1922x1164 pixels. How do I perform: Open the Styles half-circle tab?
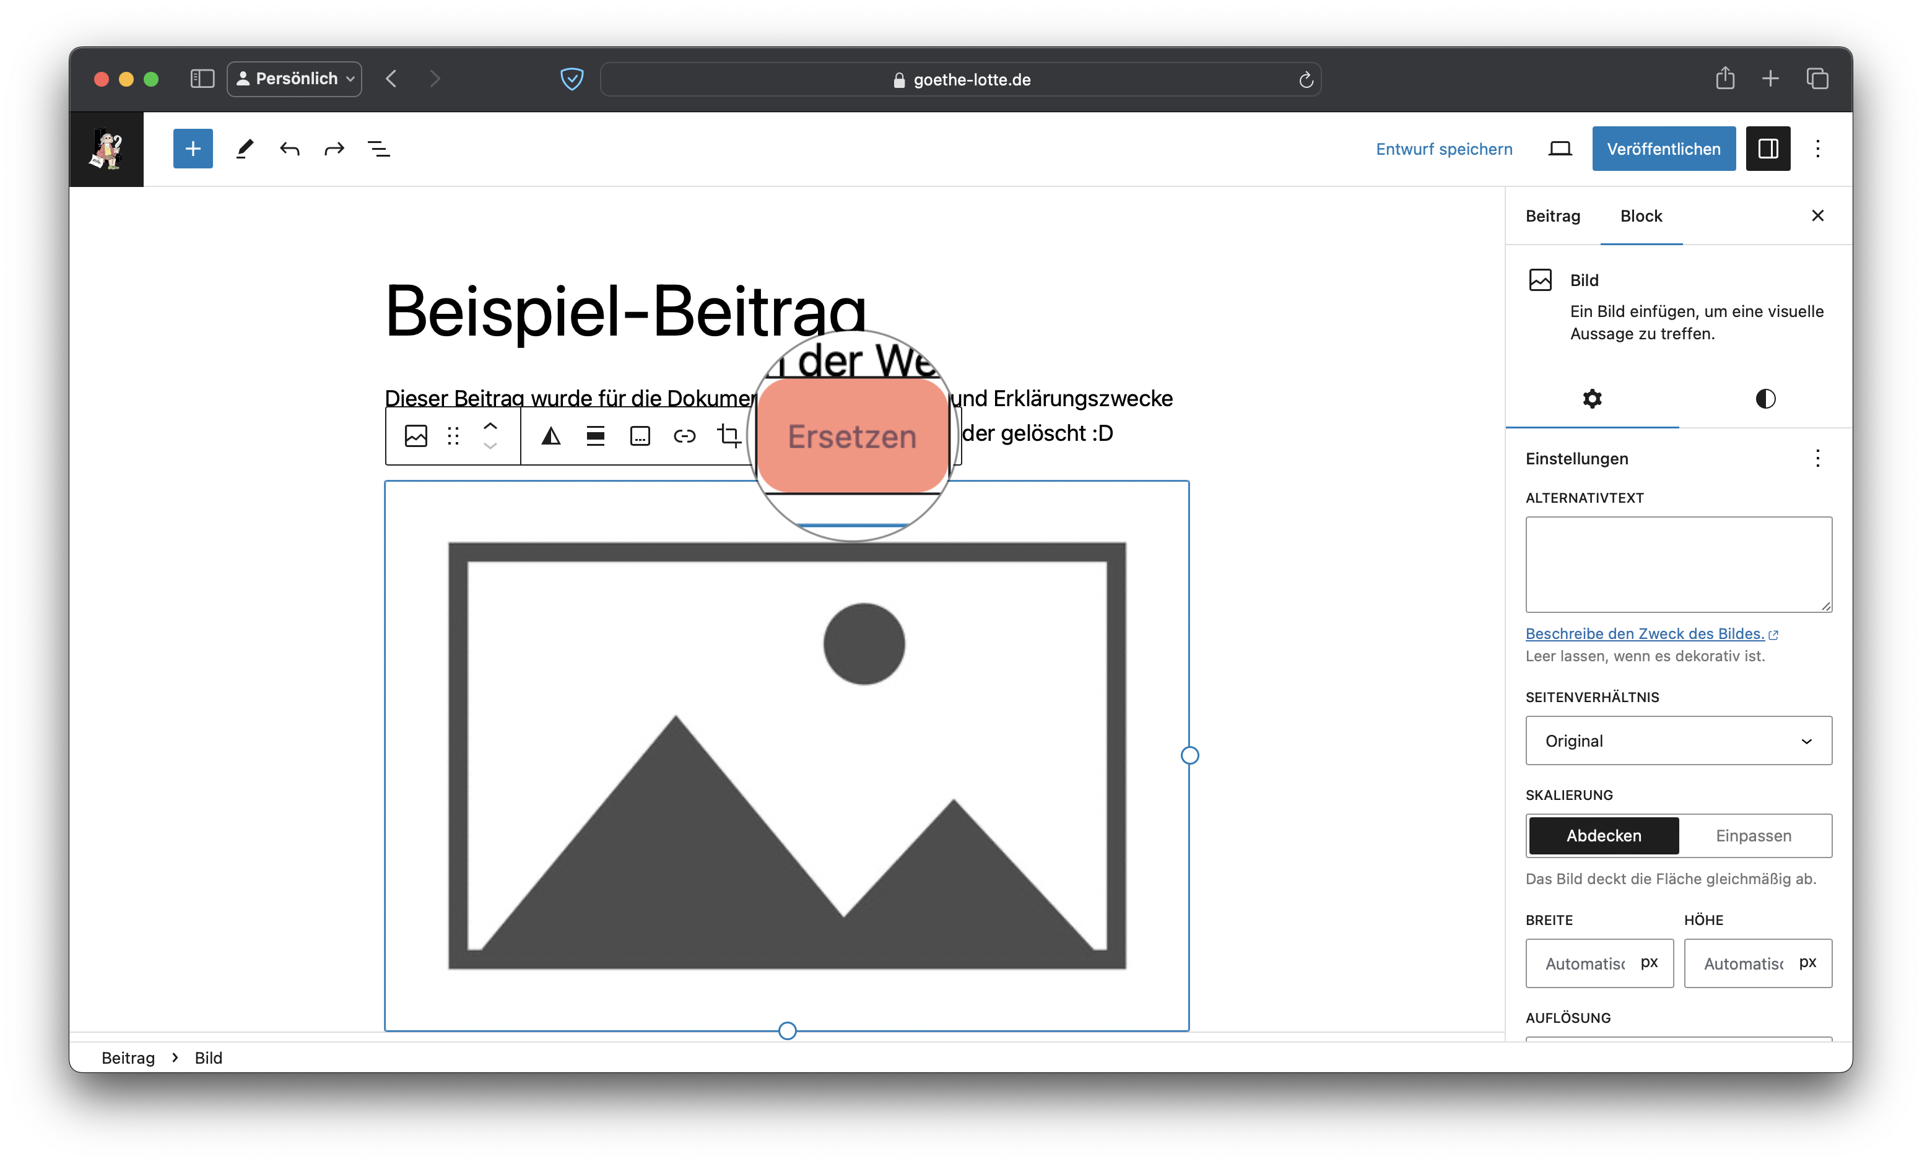point(1765,399)
